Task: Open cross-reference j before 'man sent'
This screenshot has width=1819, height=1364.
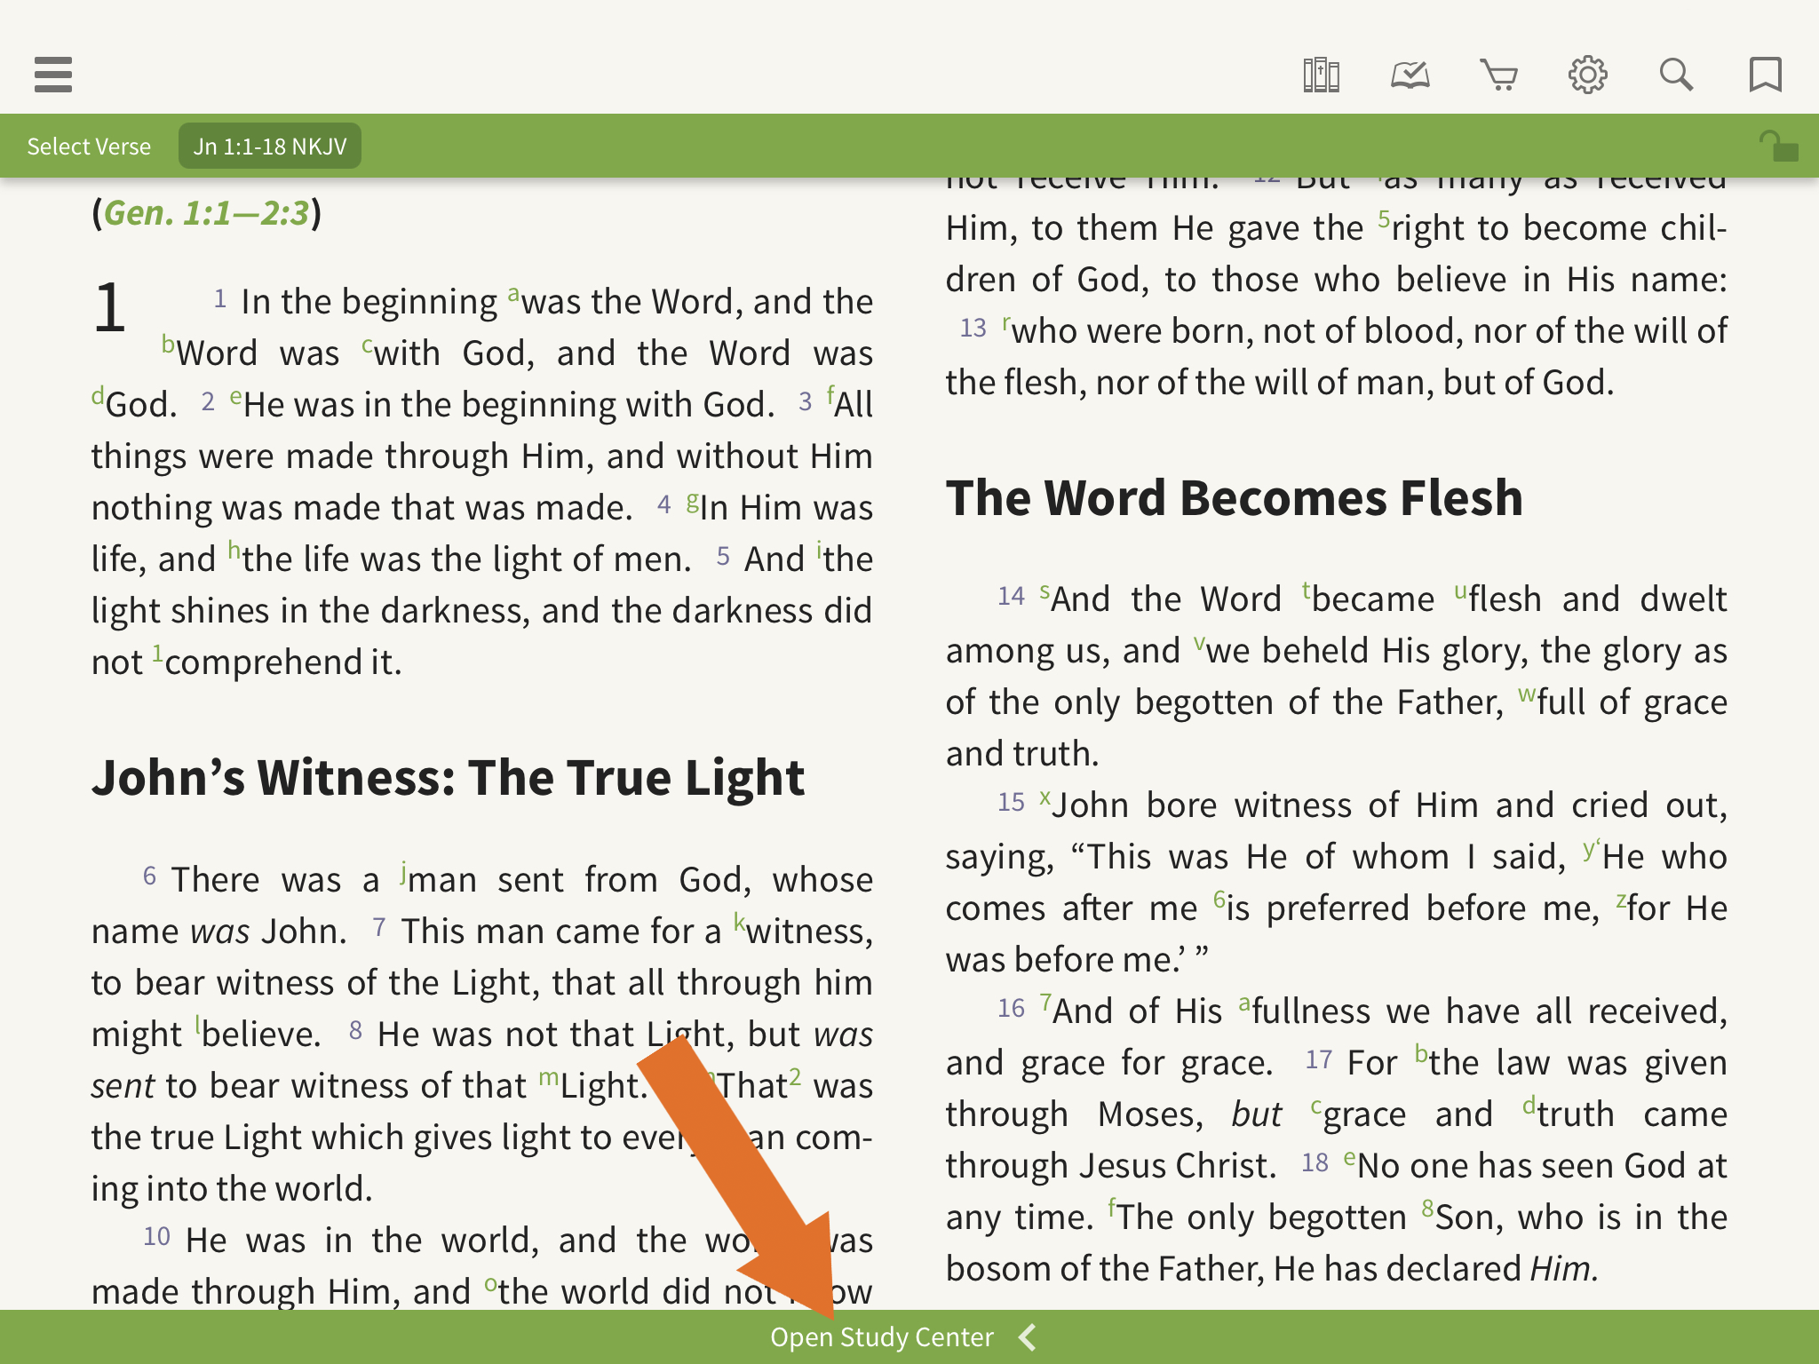Action: coord(403,873)
